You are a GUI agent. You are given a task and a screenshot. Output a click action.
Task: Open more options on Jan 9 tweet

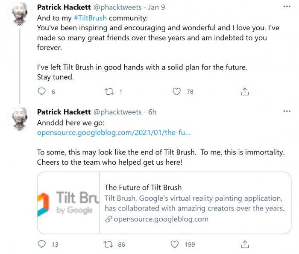(287, 7)
